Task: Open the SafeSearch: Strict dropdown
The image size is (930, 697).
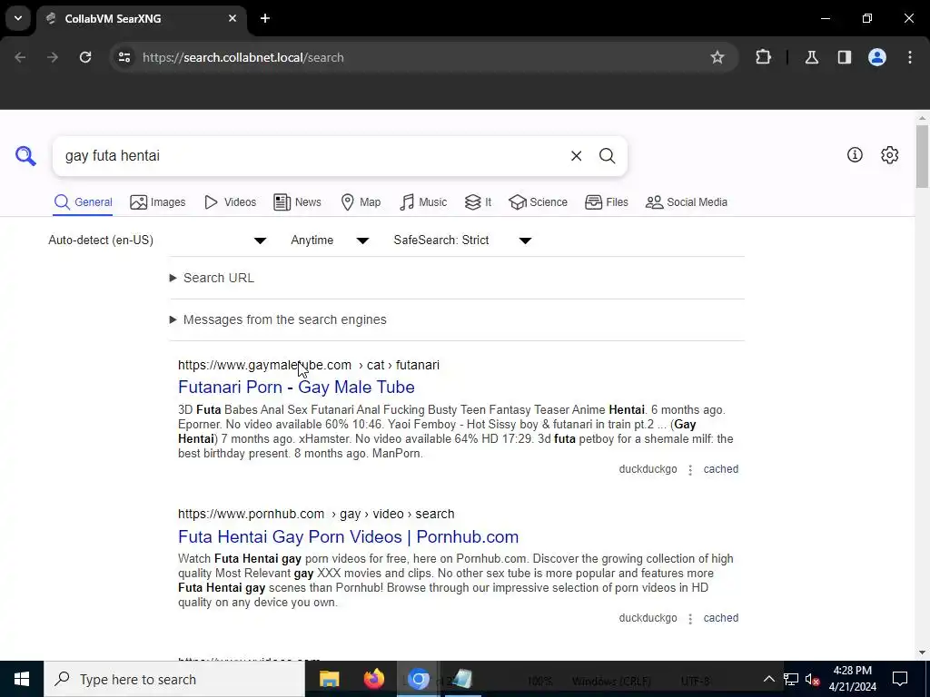Action: coord(462,240)
